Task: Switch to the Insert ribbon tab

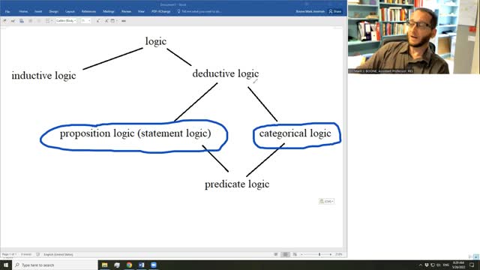Action: pyautogui.click(x=38, y=12)
